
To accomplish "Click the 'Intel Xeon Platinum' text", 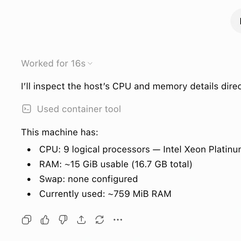I will coord(202,149).
